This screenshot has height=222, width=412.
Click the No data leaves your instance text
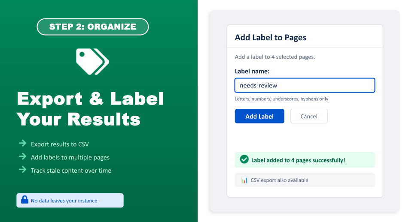click(x=64, y=201)
